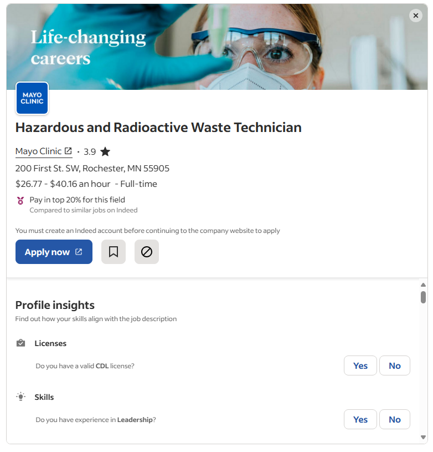Click the external link icon beside Mayo Clinic

(68, 151)
